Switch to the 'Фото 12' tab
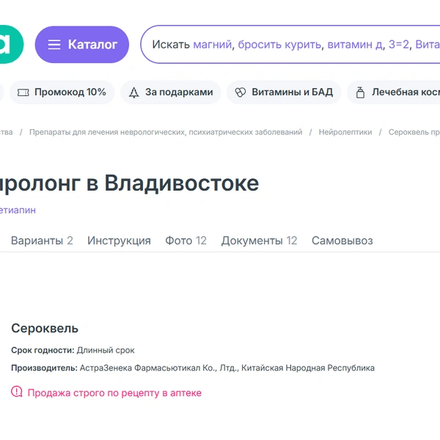440x440 pixels. (186, 241)
